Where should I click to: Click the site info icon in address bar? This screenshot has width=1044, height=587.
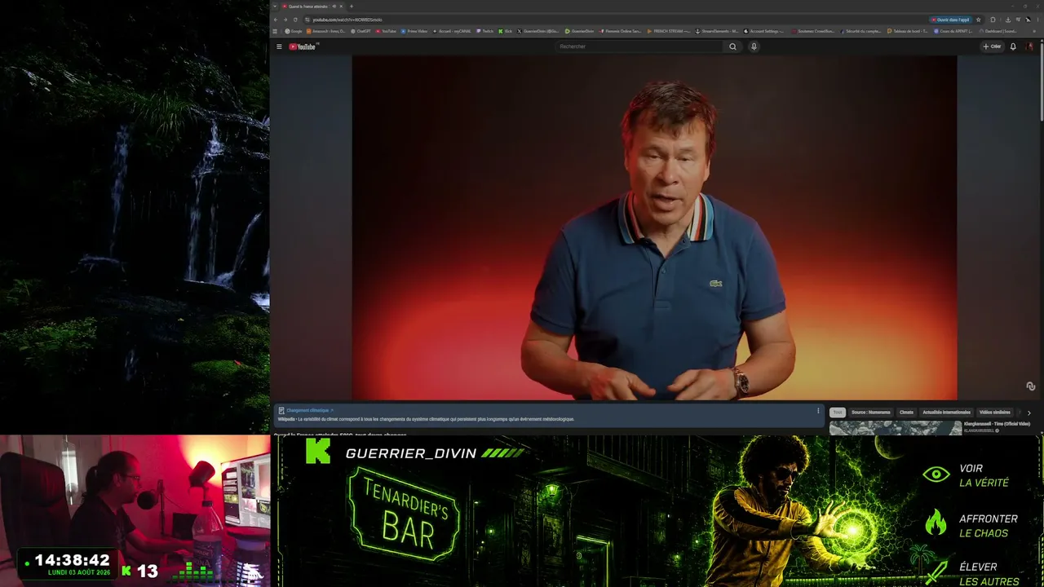point(307,20)
